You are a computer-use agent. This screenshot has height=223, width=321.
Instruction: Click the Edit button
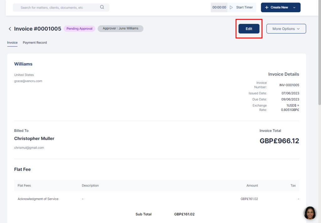249,29
